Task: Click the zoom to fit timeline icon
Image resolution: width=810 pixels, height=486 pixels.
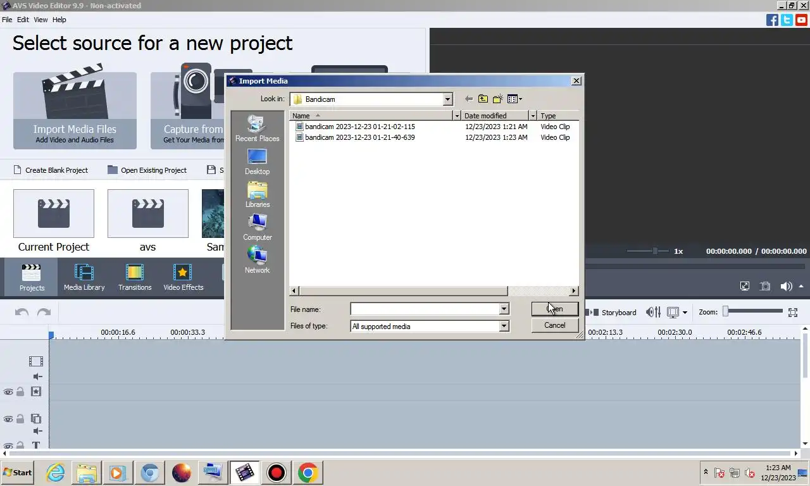Action: tap(793, 313)
